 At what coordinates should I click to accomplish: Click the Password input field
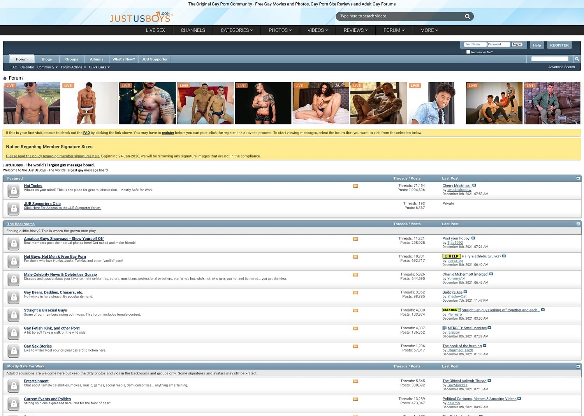click(x=498, y=44)
